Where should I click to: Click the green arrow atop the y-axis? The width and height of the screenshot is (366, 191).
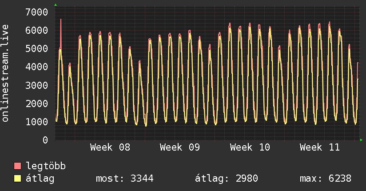click(x=56, y=5)
